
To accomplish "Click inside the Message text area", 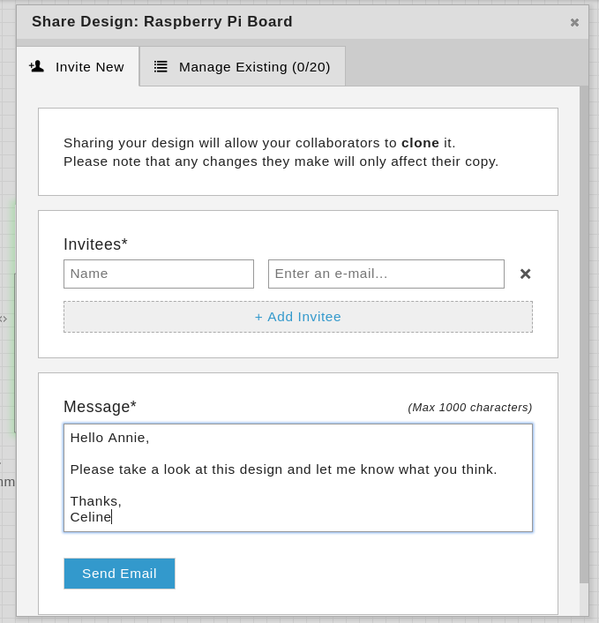I will pos(298,477).
